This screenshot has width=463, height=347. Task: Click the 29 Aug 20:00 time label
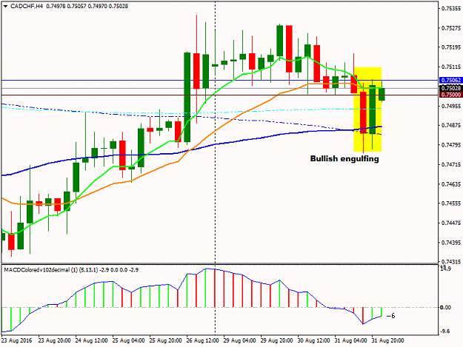click(x=276, y=340)
